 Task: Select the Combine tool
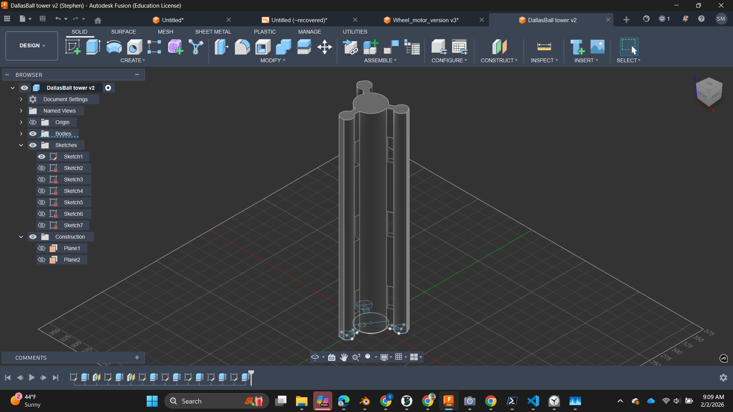tap(283, 47)
